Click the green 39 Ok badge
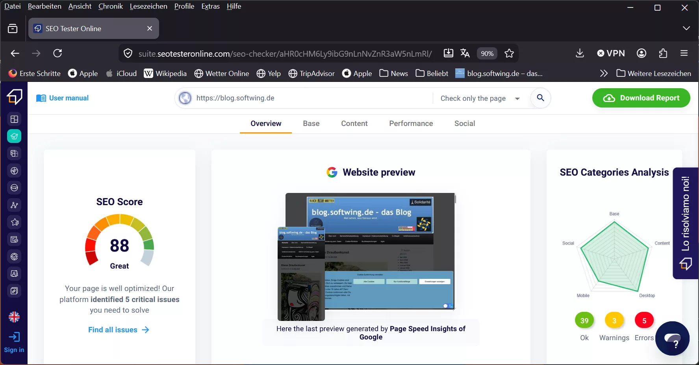The width and height of the screenshot is (699, 365). coord(584,321)
